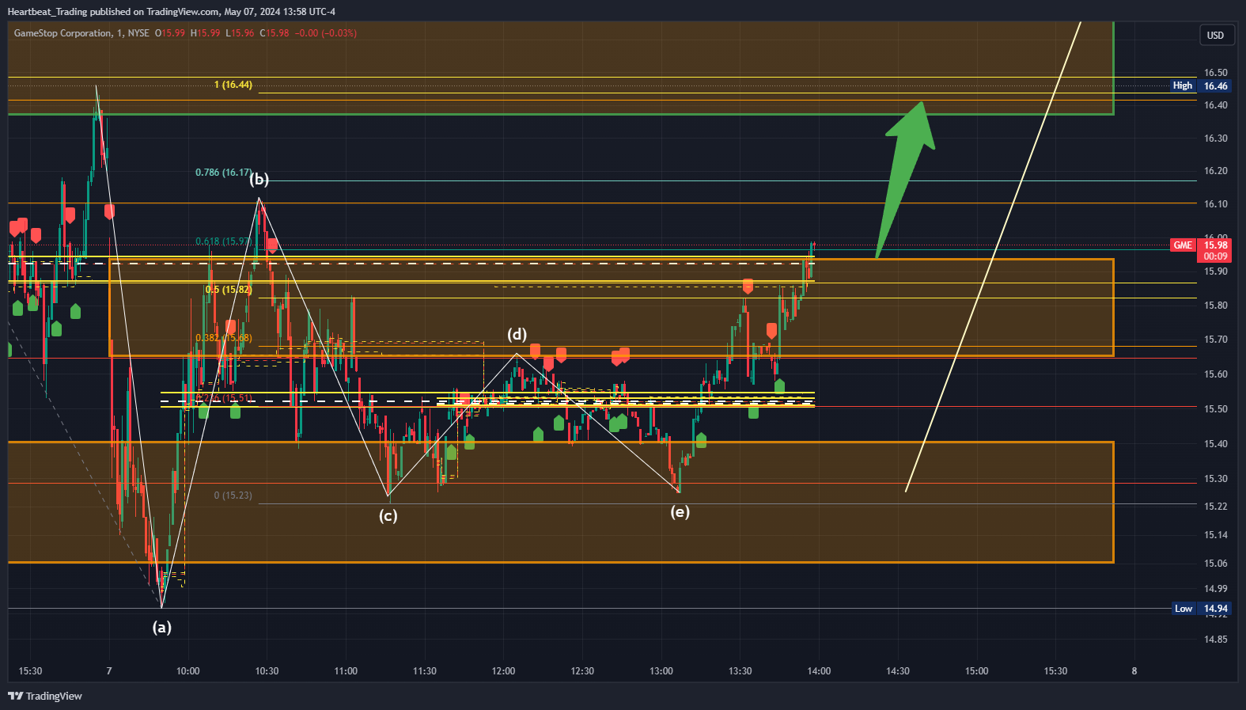1246x710 pixels.
Task: Click the 15.70 price axis label
Action: (x=1216, y=340)
